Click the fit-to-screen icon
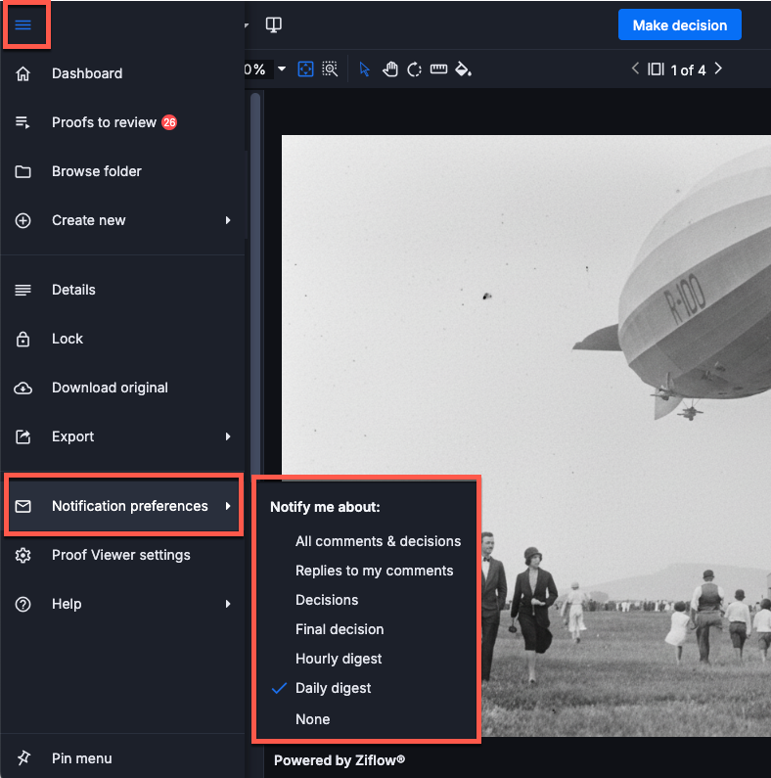 (306, 69)
